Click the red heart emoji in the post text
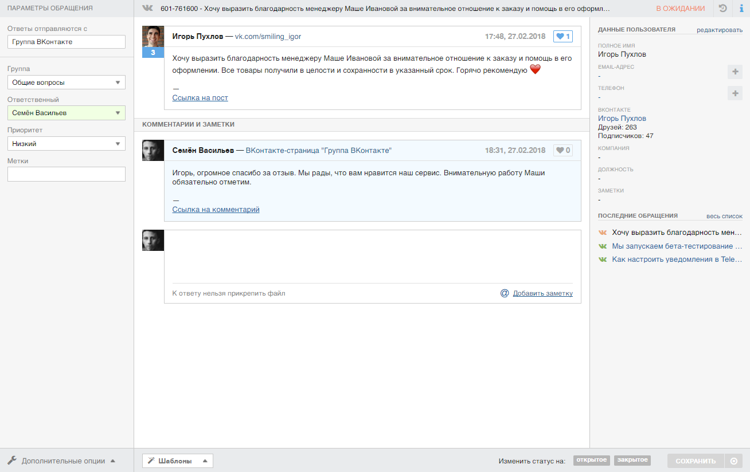Screen dimensions: 750x472 click(x=535, y=70)
